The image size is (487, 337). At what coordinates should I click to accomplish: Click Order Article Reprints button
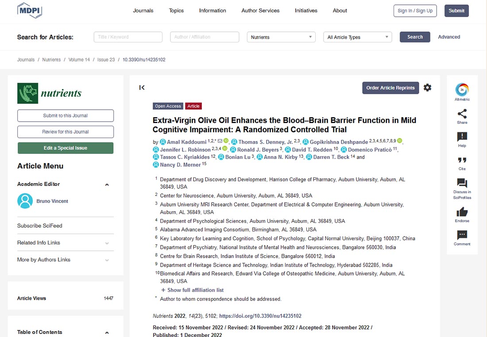click(390, 88)
